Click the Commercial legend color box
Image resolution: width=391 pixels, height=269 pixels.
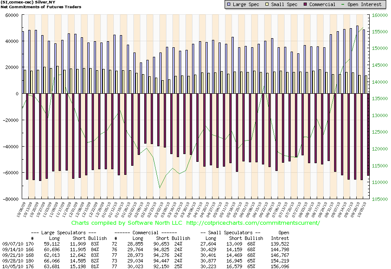[305, 4]
